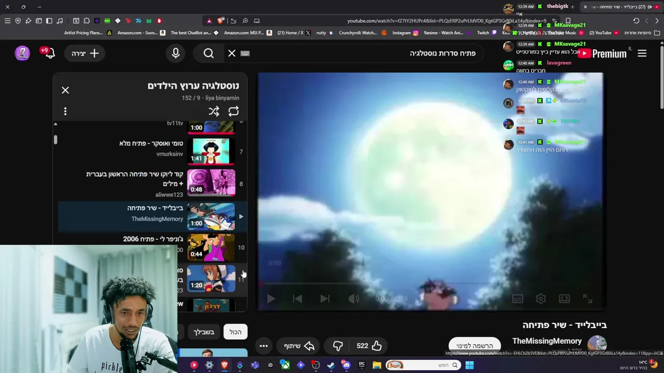
Task: Click the Brave lion shield icon
Action: click(220, 21)
